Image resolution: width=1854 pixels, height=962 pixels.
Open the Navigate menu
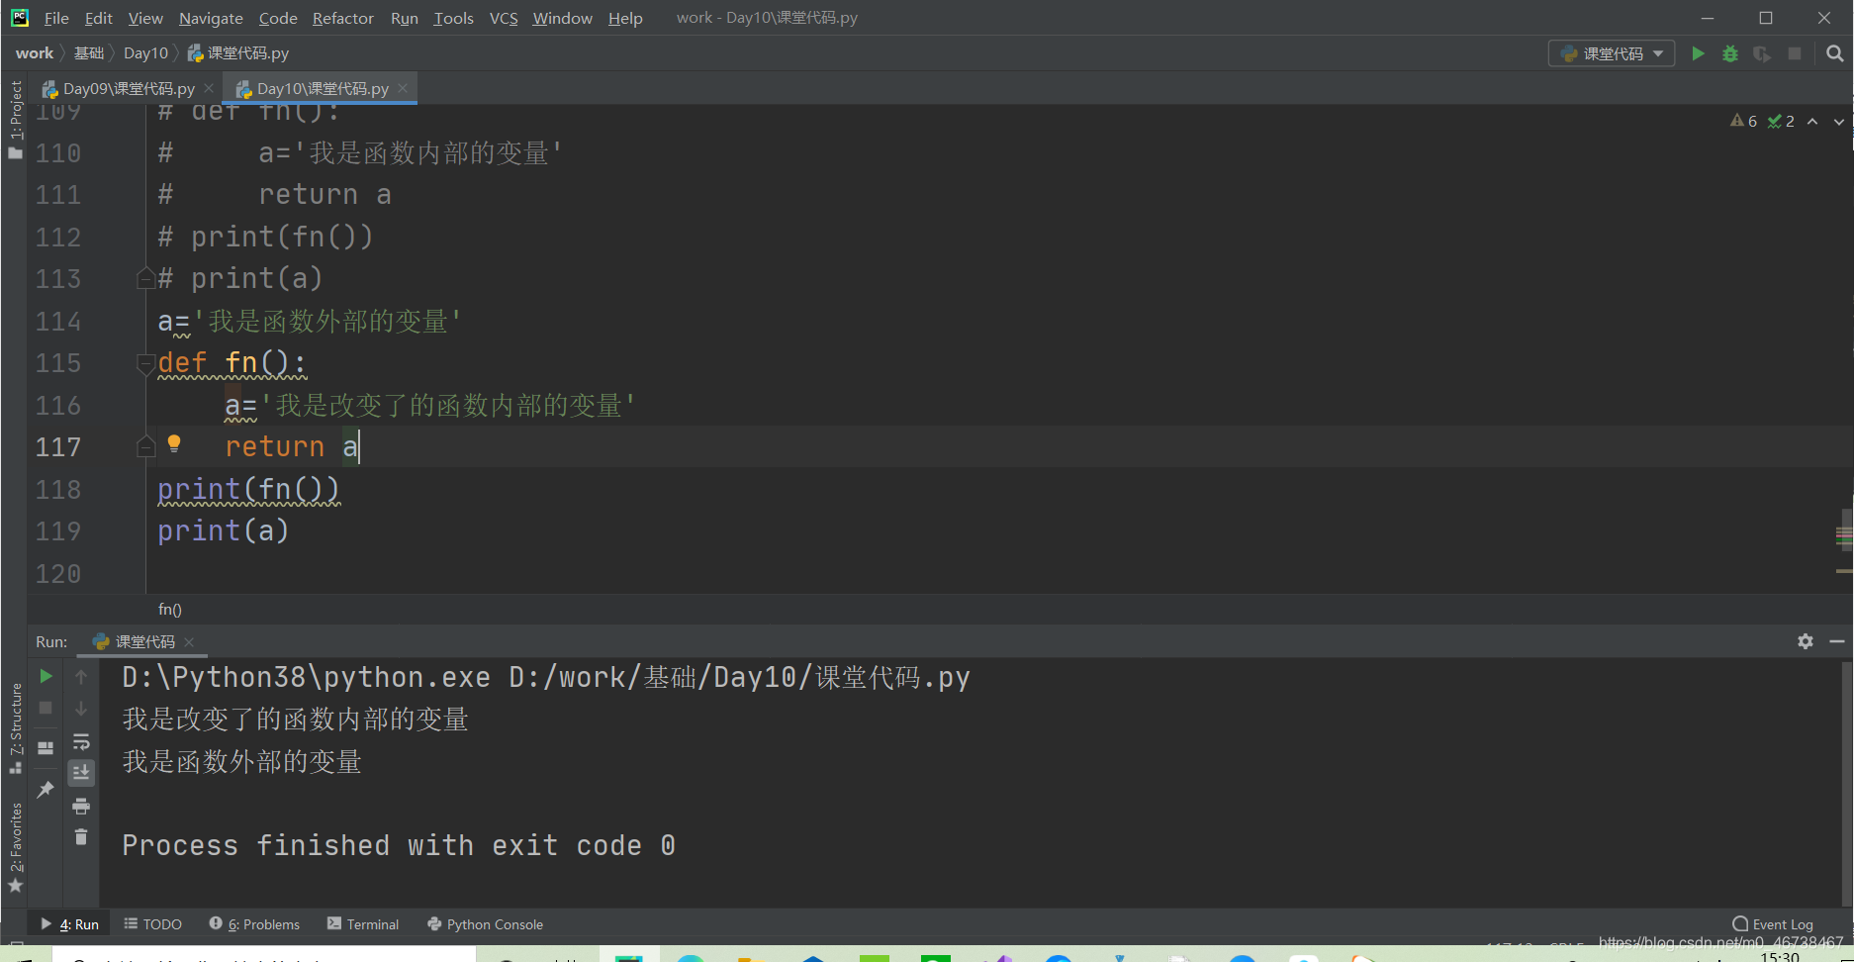tap(211, 18)
